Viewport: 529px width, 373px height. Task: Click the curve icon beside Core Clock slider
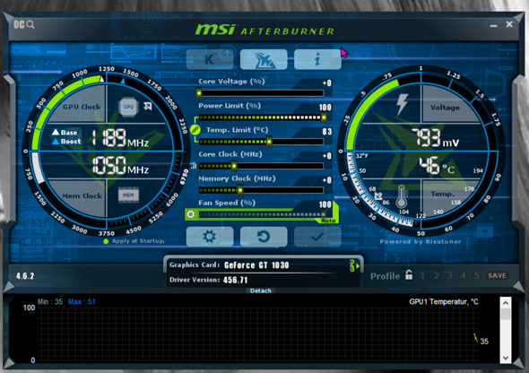coord(194,166)
